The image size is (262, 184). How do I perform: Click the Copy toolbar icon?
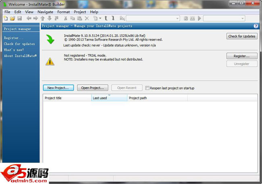pos(72,18)
